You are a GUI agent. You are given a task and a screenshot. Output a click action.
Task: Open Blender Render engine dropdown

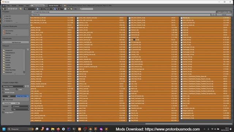[55, 5]
